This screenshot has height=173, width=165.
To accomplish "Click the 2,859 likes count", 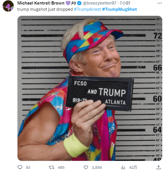I will (97, 168).
